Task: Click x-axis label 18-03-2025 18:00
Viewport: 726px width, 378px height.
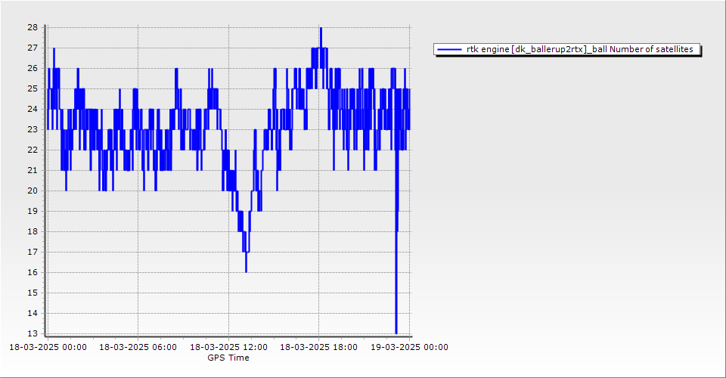Action: coord(318,347)
